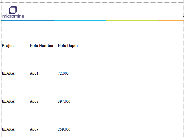Click the 259.000 hole depth value

pos(64,129)
